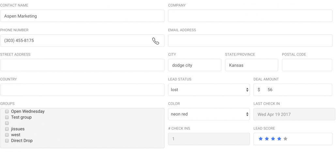Click the fourth lead score star

[x=279, y=139]
